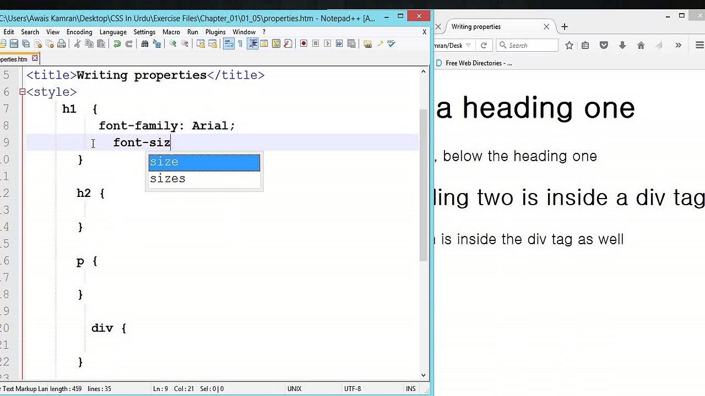Open the Macro menu
This screenshot has height=396, width=705.
pyautogui.click(x=171, y=32)
